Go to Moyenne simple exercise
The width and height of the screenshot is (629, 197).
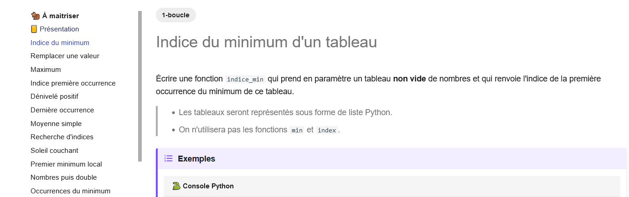(56, 124)
